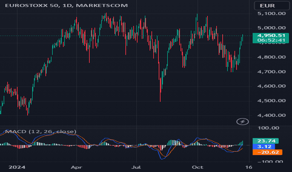The width and height of the screenshot is (292, 172).
Task: Open the EUR currency selector
Action: click(272, 6)
